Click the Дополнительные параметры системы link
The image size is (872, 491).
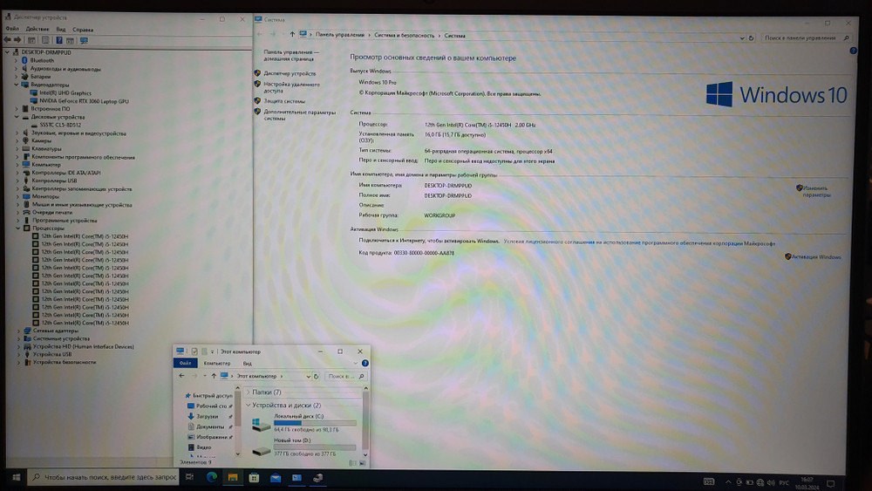300,115
